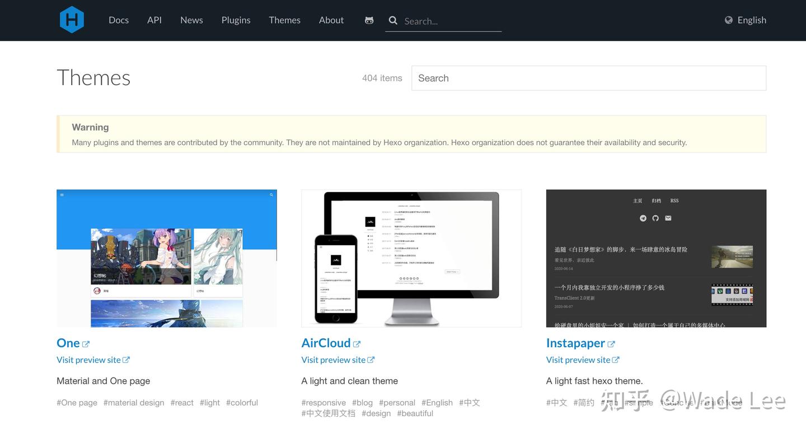Select the News nav item
This screenshot has width=806, height=433.
coord(191,20)
